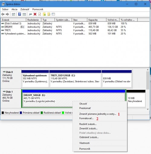Sort by the Kapacita column header
The image size is (151, 154).
point(97,20)
